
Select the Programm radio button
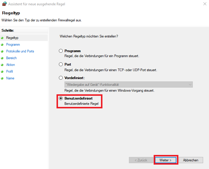[x=61, y=51]
